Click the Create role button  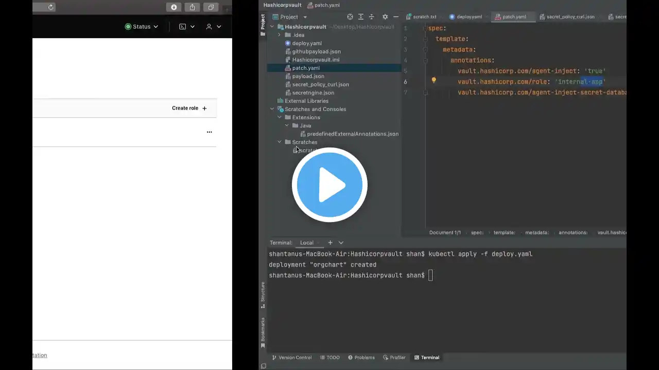189,108
